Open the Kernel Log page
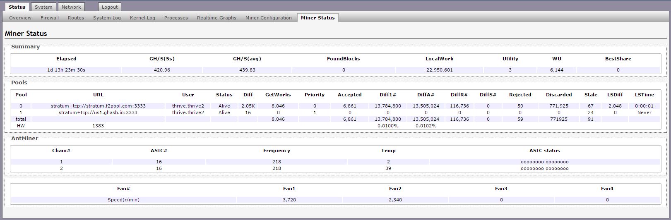The height and width of the screenshot is (220, 671). point(142,18)
